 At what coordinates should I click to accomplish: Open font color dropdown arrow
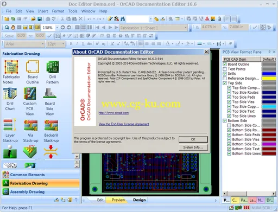(x=173, y=44)
